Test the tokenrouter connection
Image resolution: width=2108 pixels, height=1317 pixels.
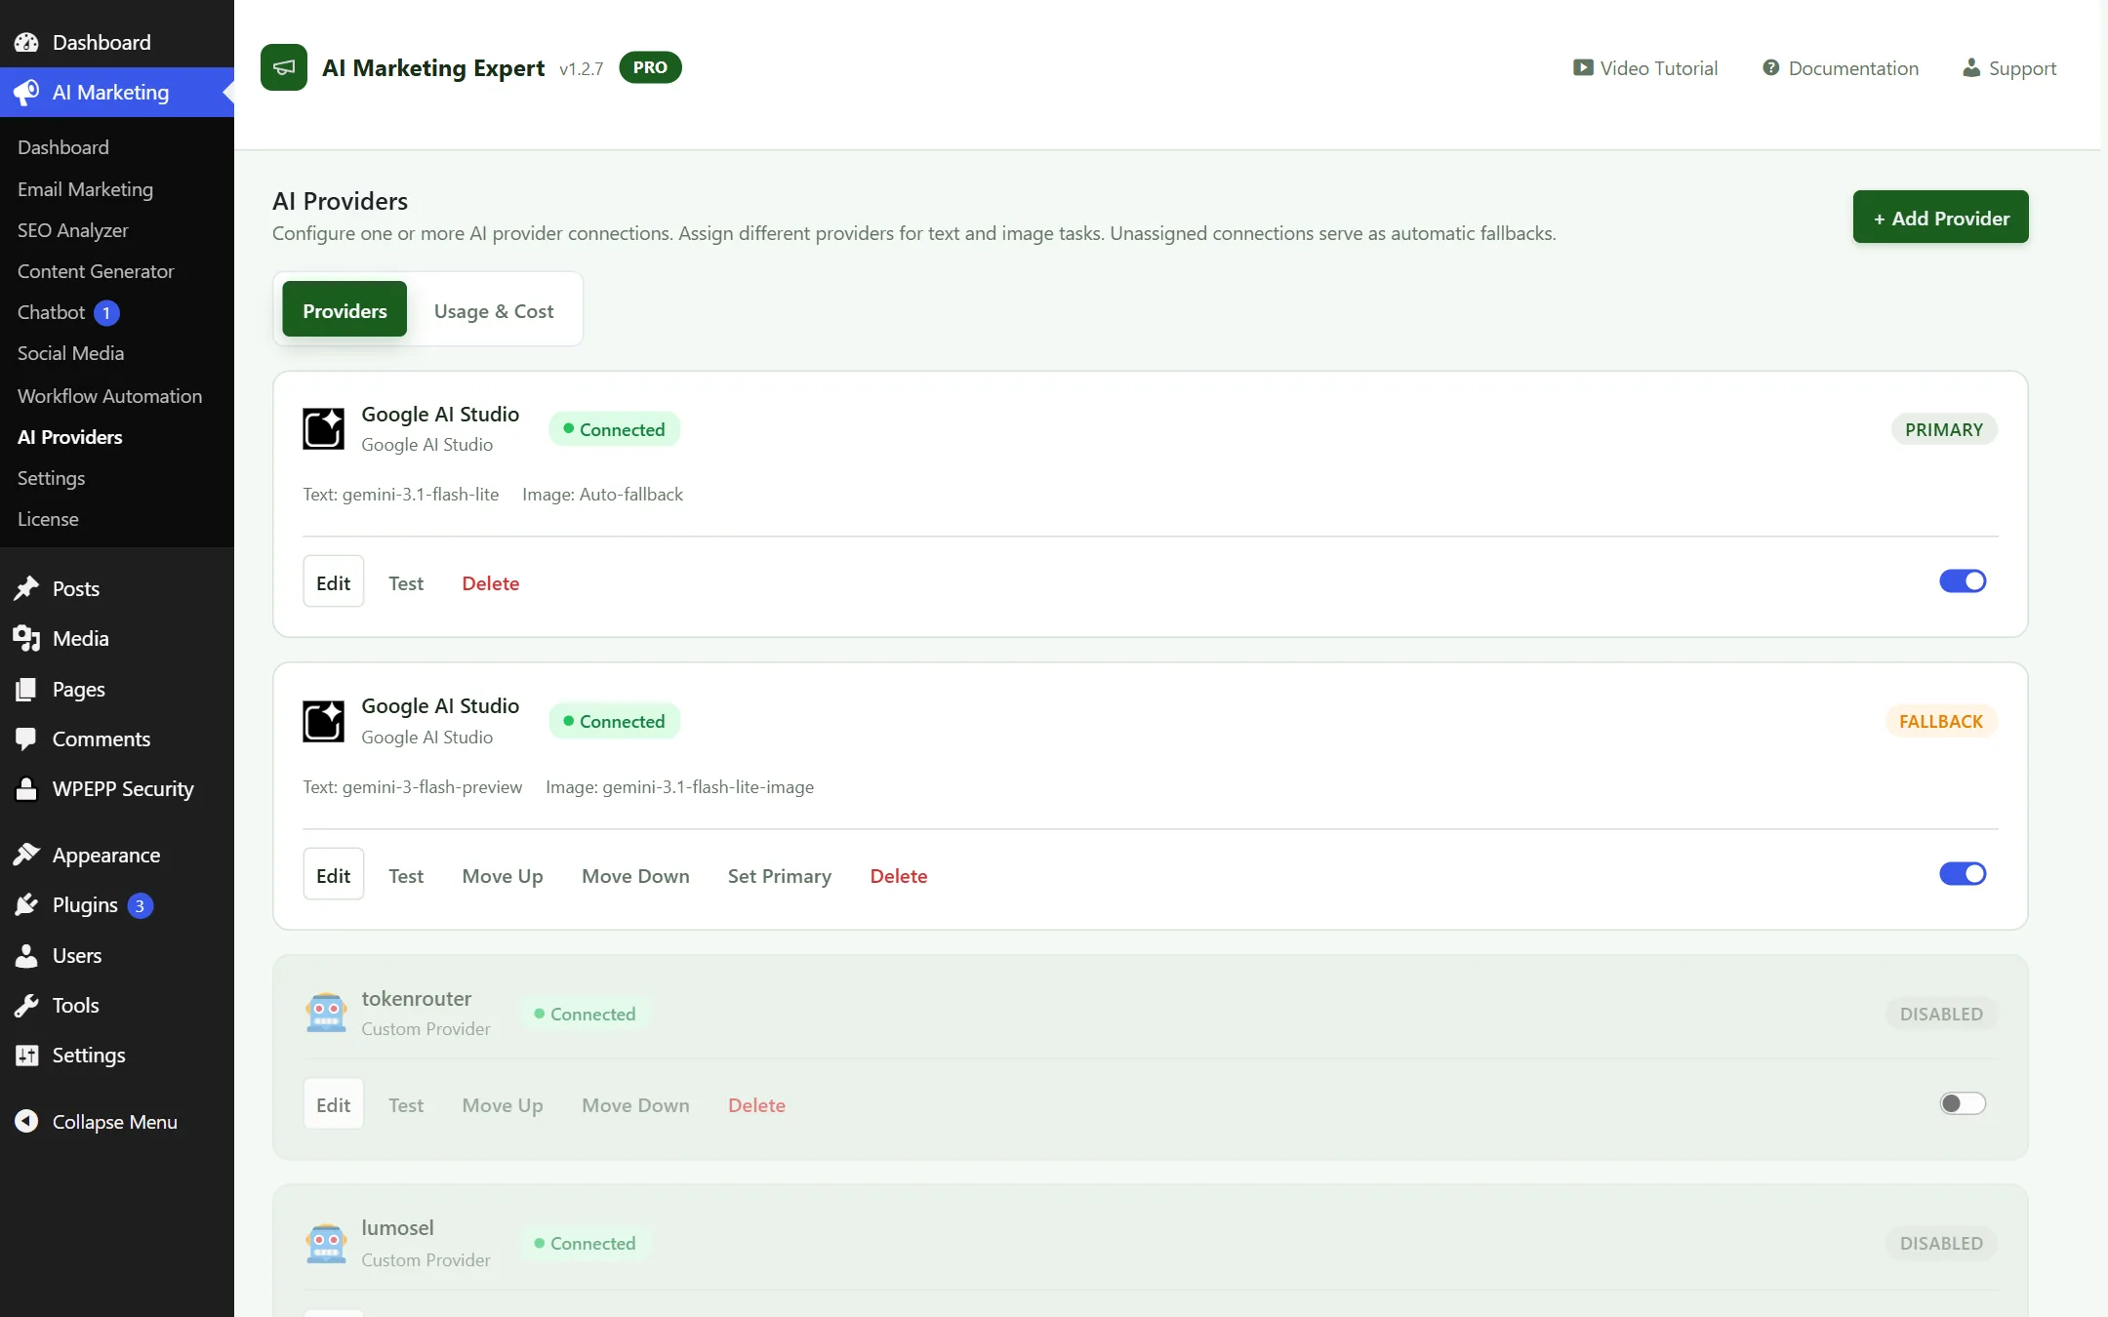click(x=406, y=1105)
